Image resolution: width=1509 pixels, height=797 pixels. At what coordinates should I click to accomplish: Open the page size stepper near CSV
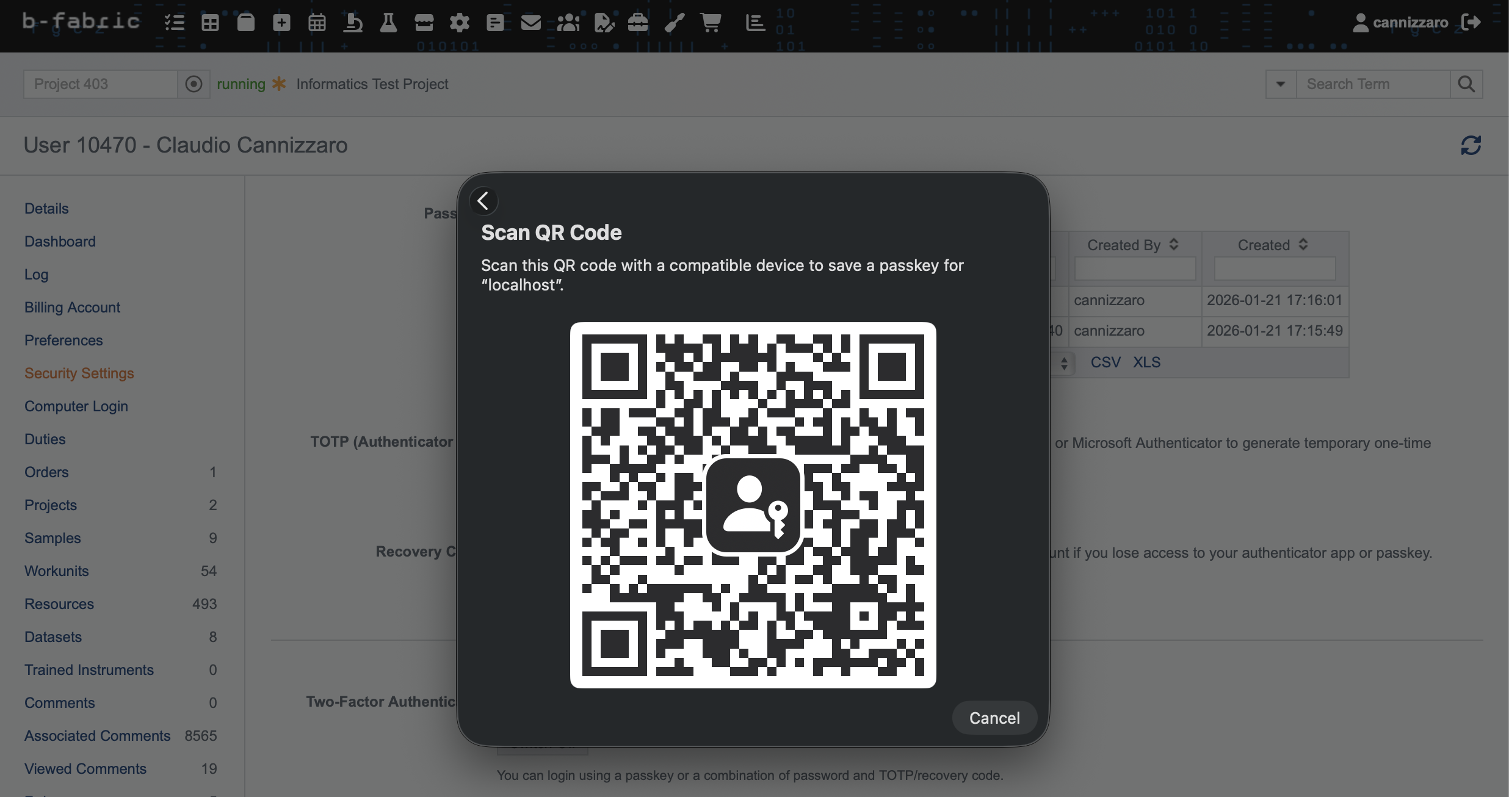tap(1064, 363)
